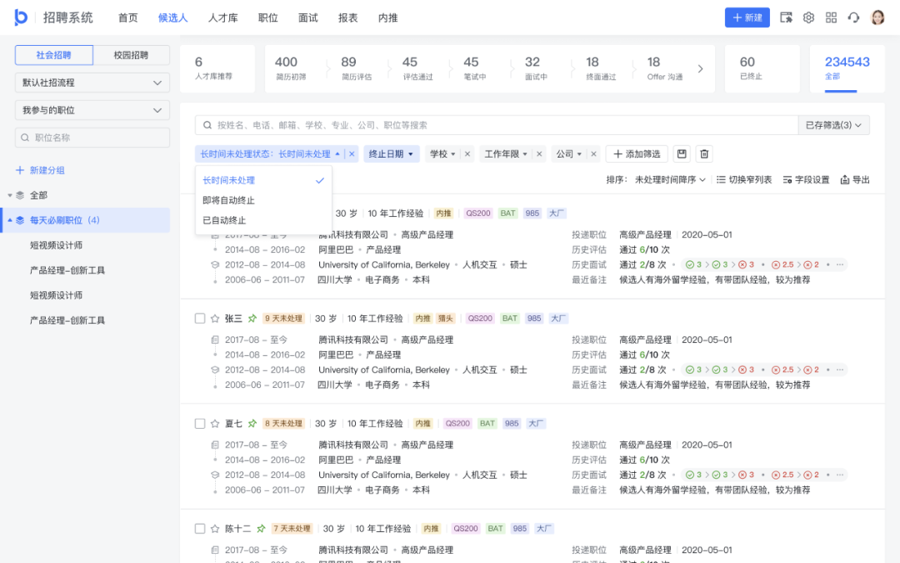
Task: Click the settings gear icon in header
Action: point(808,18)
